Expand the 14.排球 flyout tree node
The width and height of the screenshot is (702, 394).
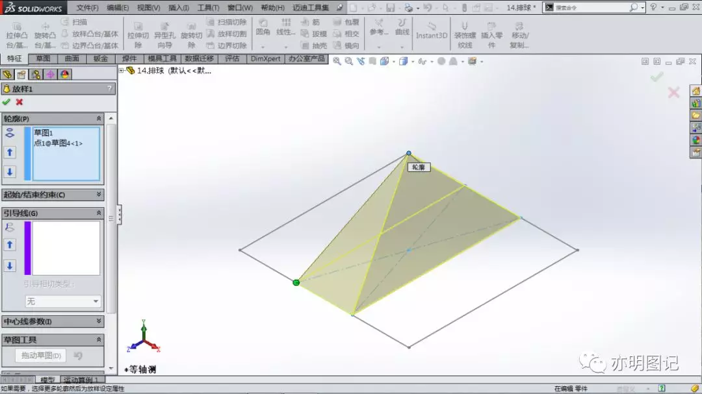[122, 70]
